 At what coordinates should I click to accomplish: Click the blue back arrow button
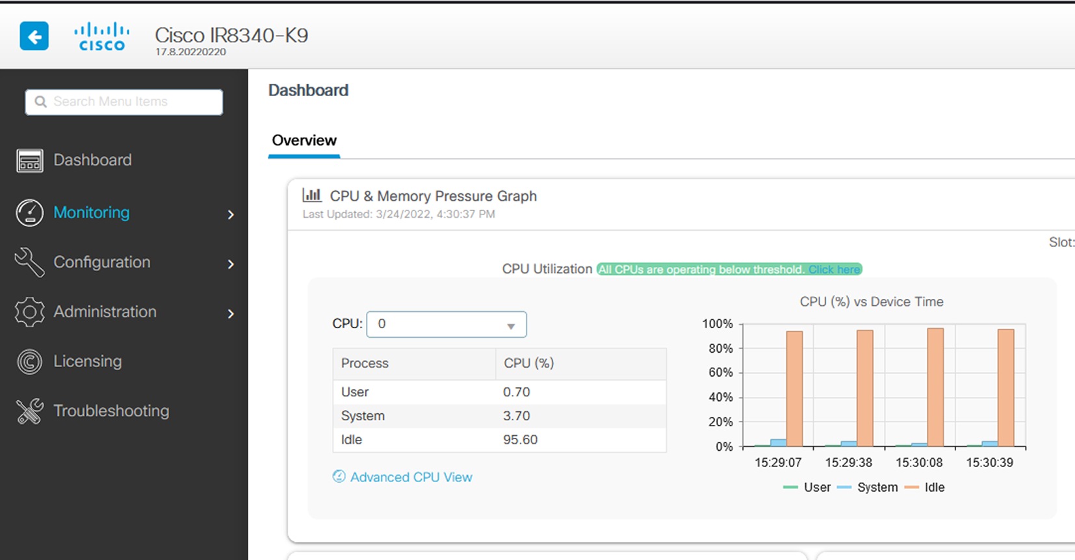tap(34, 36)
